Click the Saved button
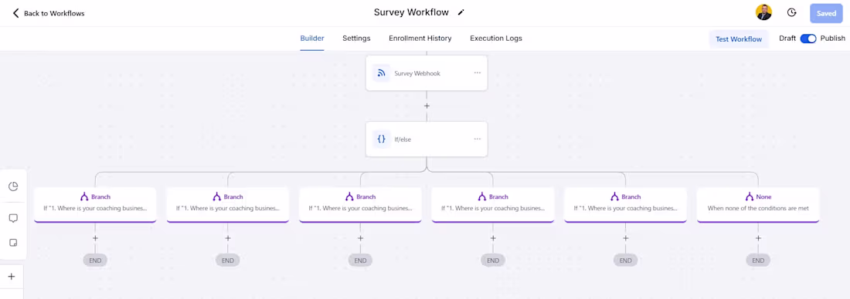The image size is (850, 299). (x=826, y=13)
